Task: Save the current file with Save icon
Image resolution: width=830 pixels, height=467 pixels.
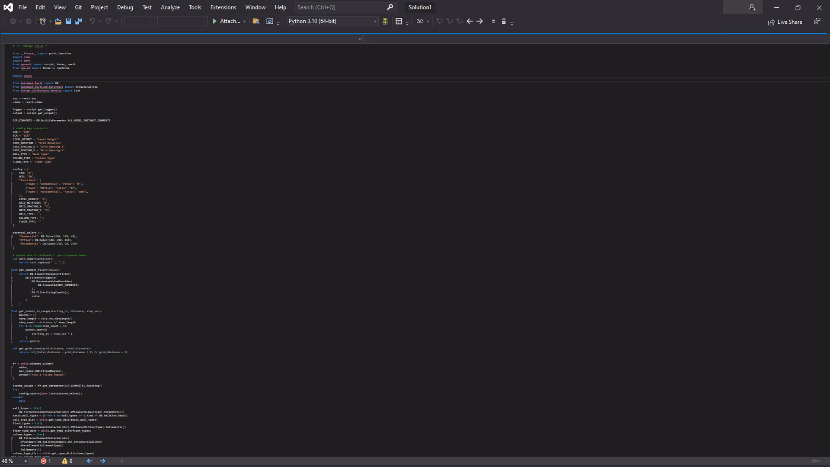Action: (x=68, y=21)
